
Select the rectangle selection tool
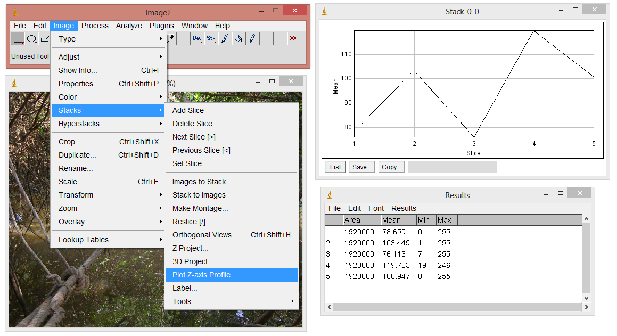pyautogui.click(x=18, y=38)
